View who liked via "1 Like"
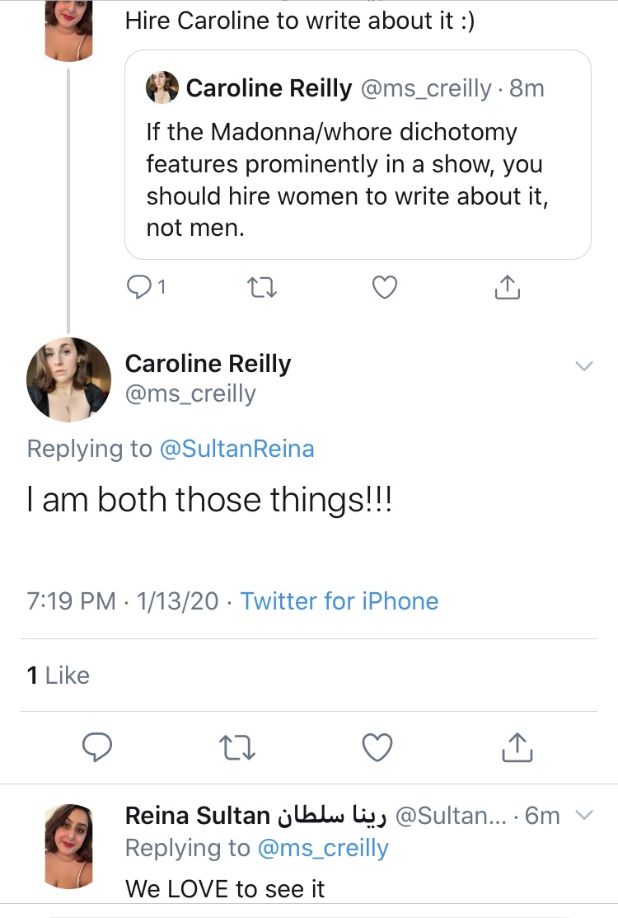Image resolution: width=618 pixels, height=918 pixels. coord(58,676)
